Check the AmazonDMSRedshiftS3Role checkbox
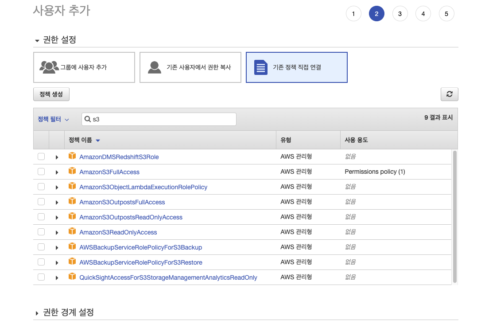Viewport: 481px width, 328px height. (x=41, y=156)
